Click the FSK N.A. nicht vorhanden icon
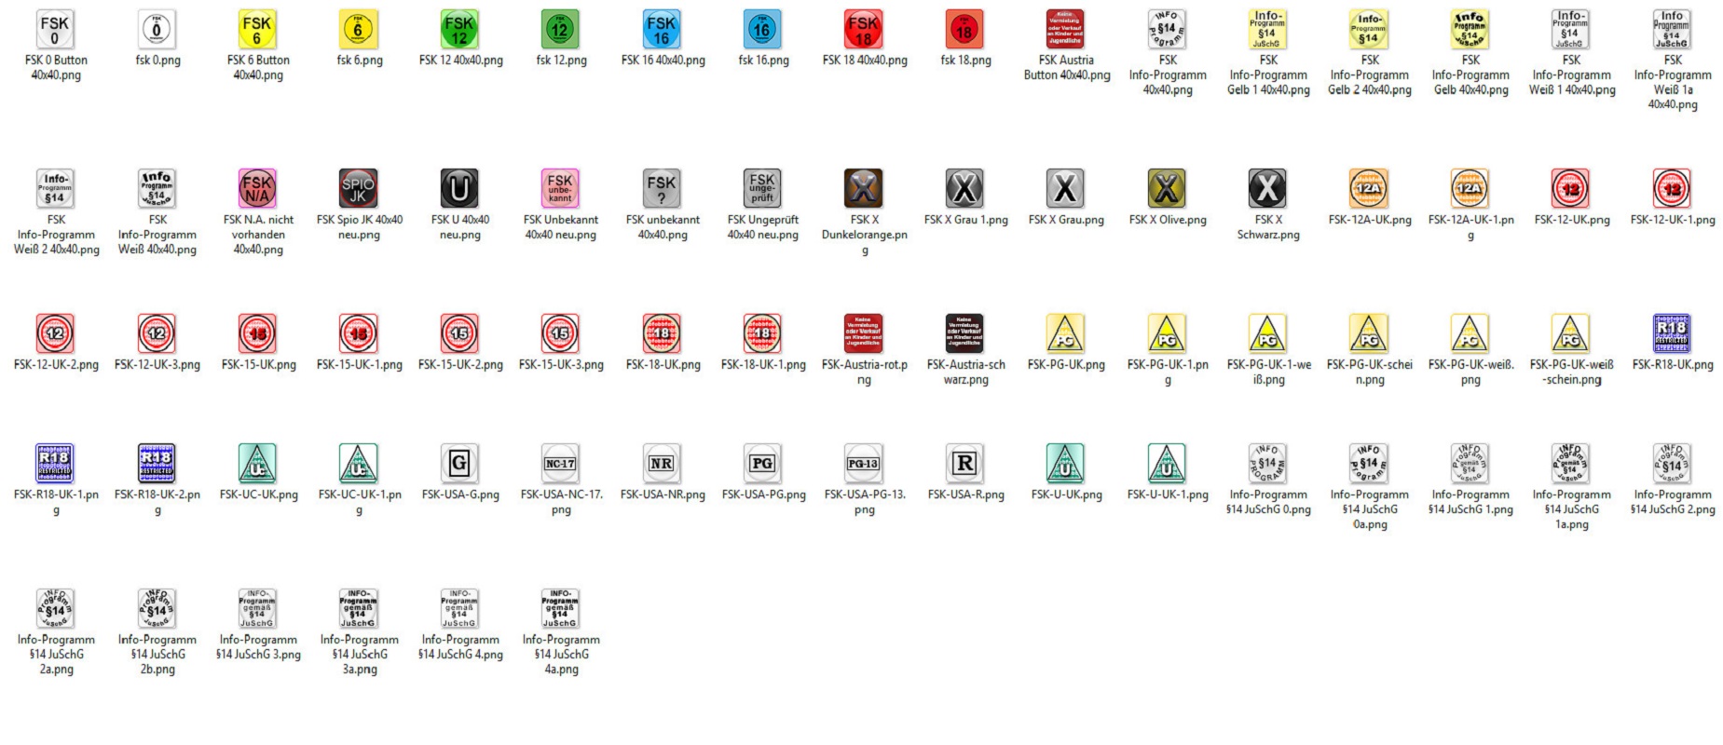The height and width of the screenshot is (745, 1723). click(x=258, y=188)
